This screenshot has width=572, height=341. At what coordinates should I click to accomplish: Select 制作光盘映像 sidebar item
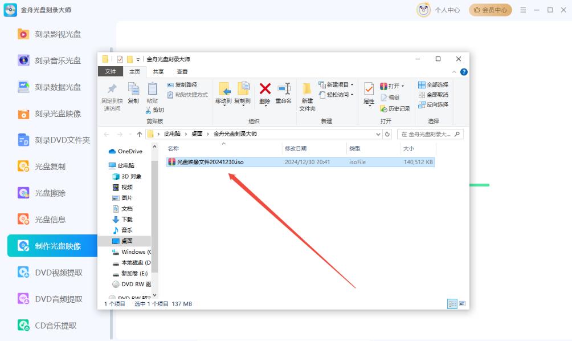(52, 246)
